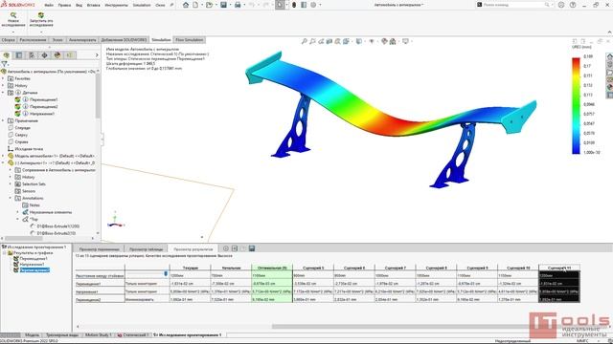Switch to the Статический 1 bottom tab
Screen dimensions: 613x344
132,334
